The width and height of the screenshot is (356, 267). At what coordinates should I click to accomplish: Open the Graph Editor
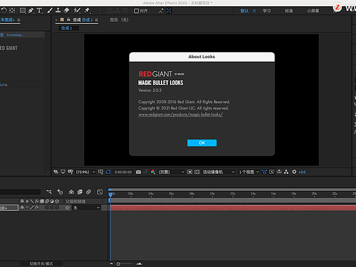pos(100,192)
